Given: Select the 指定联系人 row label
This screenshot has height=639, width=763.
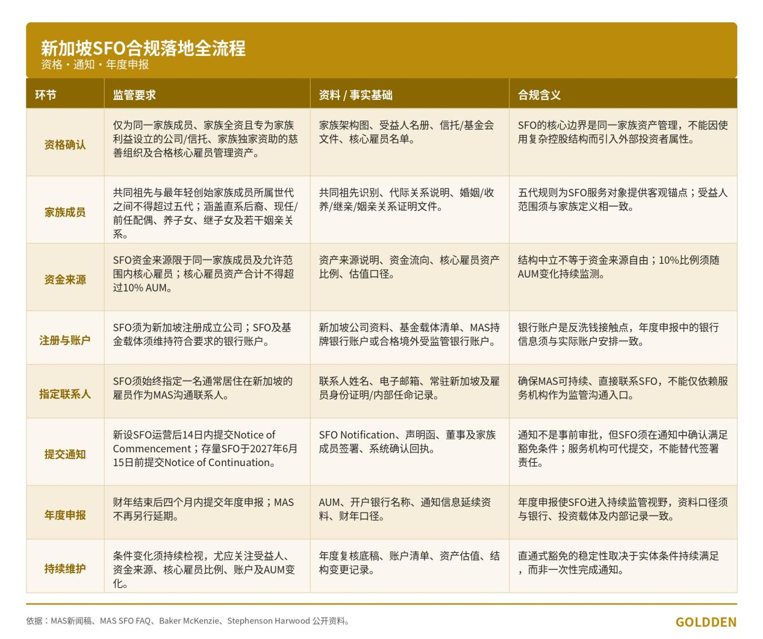Looking at the screenshot, I should point(65,394).
